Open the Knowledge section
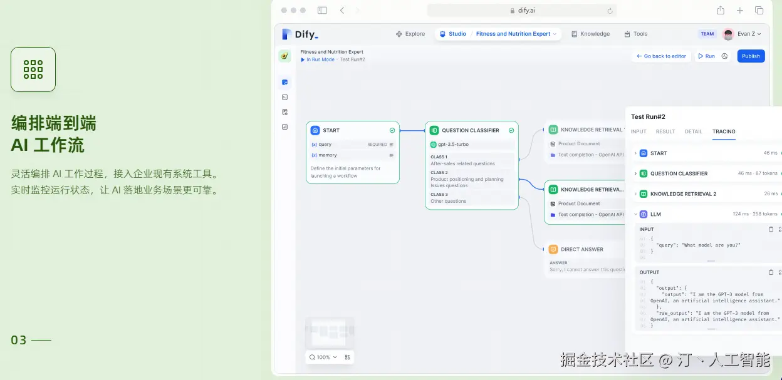 pos(590,34)
